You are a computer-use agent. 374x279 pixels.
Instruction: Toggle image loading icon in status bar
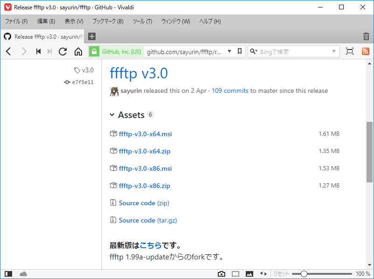click(249, 274)
